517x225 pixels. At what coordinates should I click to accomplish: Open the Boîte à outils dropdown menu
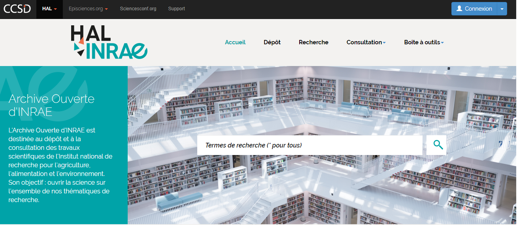pos(424,42)
